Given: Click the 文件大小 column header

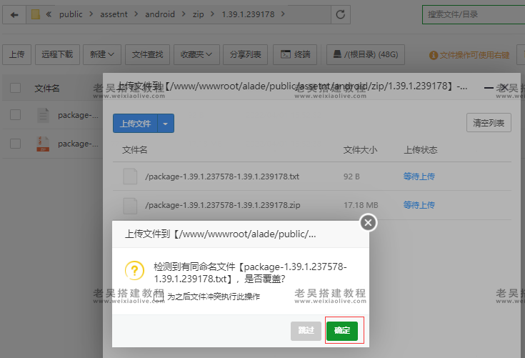Looking at the screenshot, I should 360,149.
